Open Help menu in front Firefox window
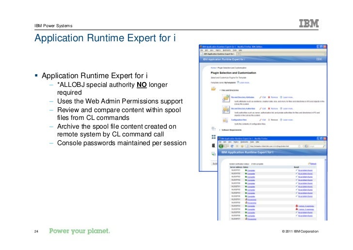This screenshot has width=353, height=250. [257, 142]
